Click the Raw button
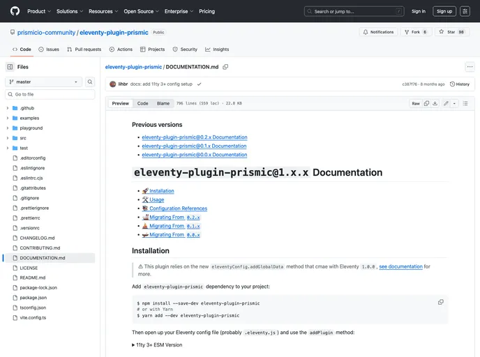This screenshot has height=357, width=480. 416,103
